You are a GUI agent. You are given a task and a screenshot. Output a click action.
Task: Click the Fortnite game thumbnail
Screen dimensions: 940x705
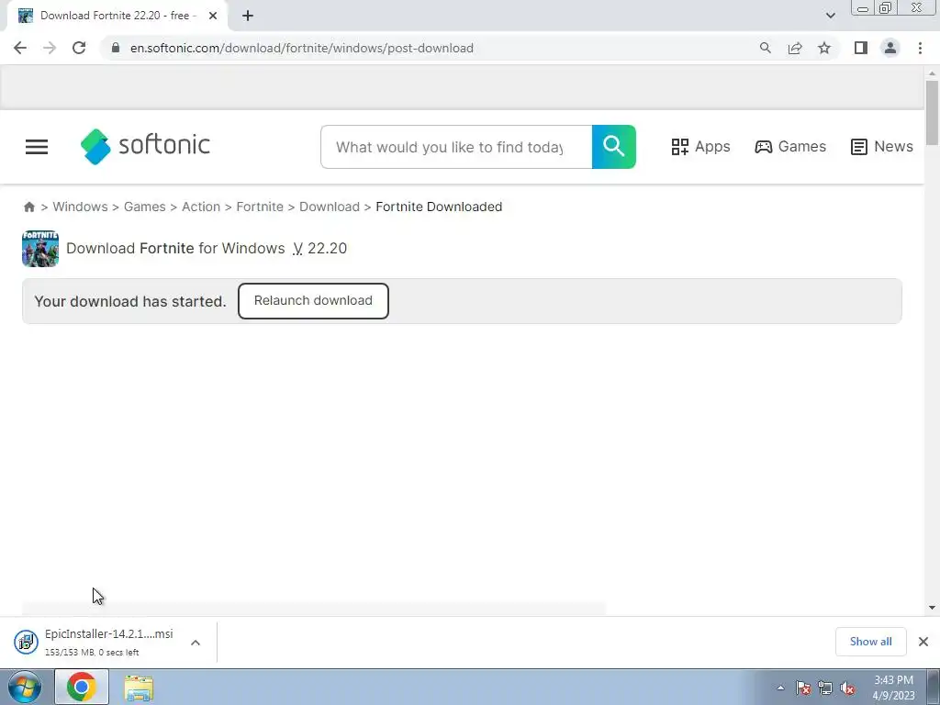pos(40,248)
